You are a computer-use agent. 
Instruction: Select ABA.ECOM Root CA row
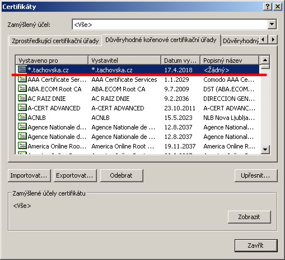137,89
